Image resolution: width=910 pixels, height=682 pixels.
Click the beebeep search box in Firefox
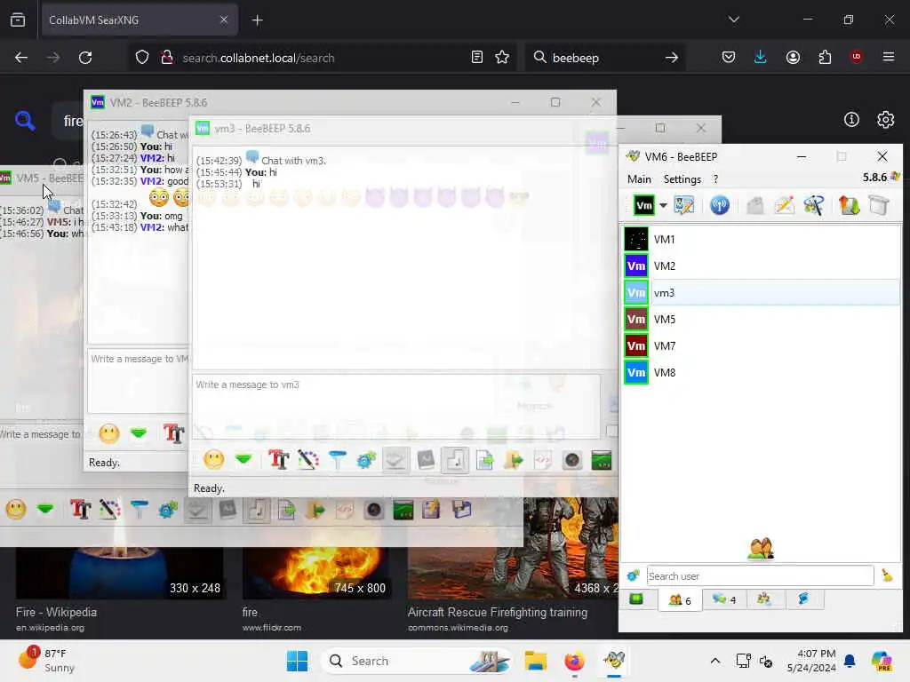point(604,58)
